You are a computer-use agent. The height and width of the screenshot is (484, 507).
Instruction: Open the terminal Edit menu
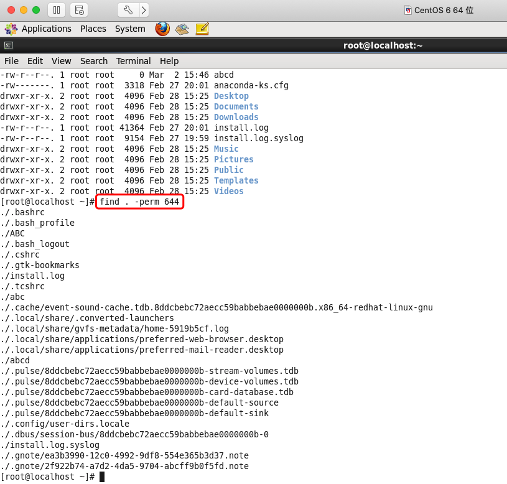(x=35, y=61)
